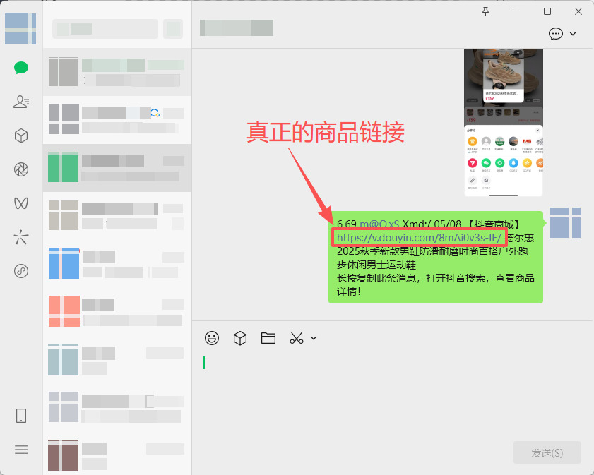This screenshot has height=475, width=594.
Task: Click the sender avatar beside green message
Action: click(x=565, y=222)
